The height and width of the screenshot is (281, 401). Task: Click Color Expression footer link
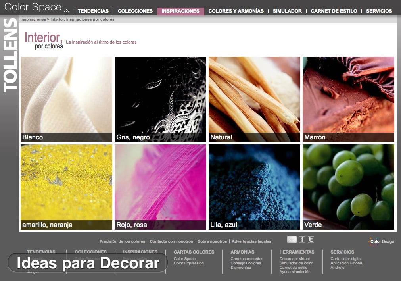[189, 263]
